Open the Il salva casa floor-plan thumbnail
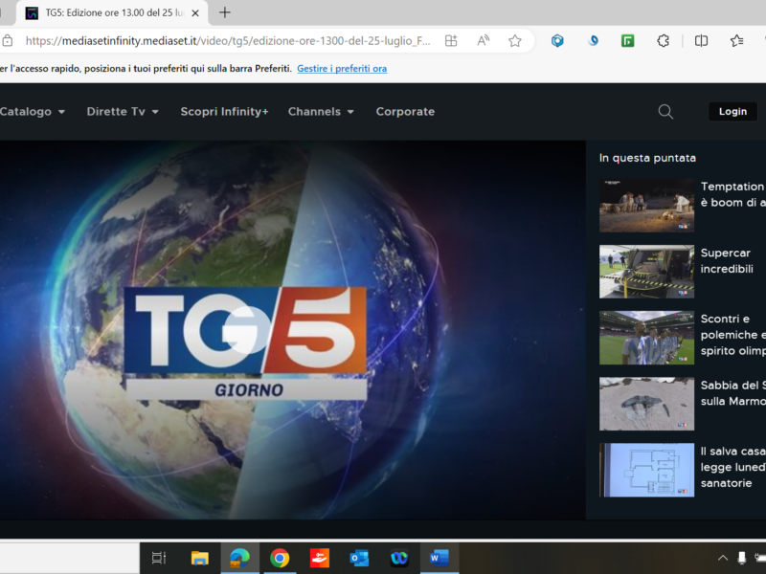Viewport: 766px width, 574px height. [647, 470]
